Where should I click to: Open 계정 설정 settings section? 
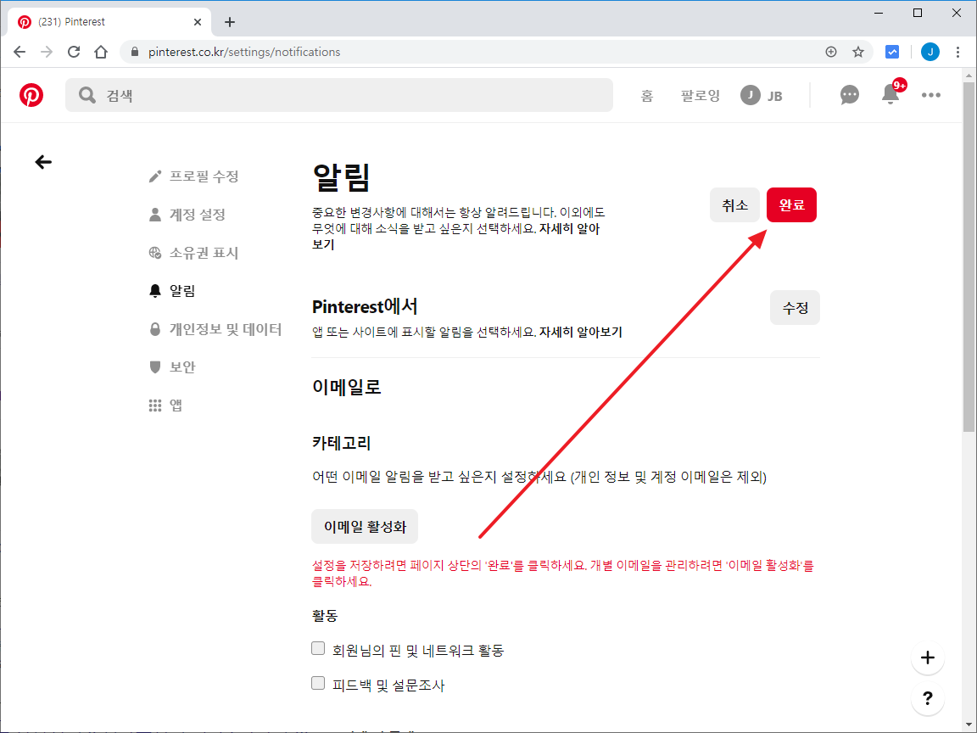click(x=187, y=215)
